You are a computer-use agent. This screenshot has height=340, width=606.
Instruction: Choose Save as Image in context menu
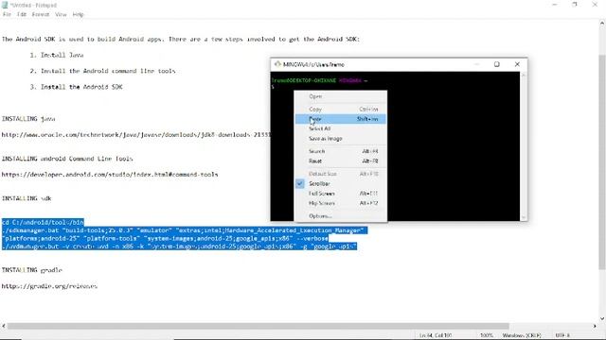[341, 139]
